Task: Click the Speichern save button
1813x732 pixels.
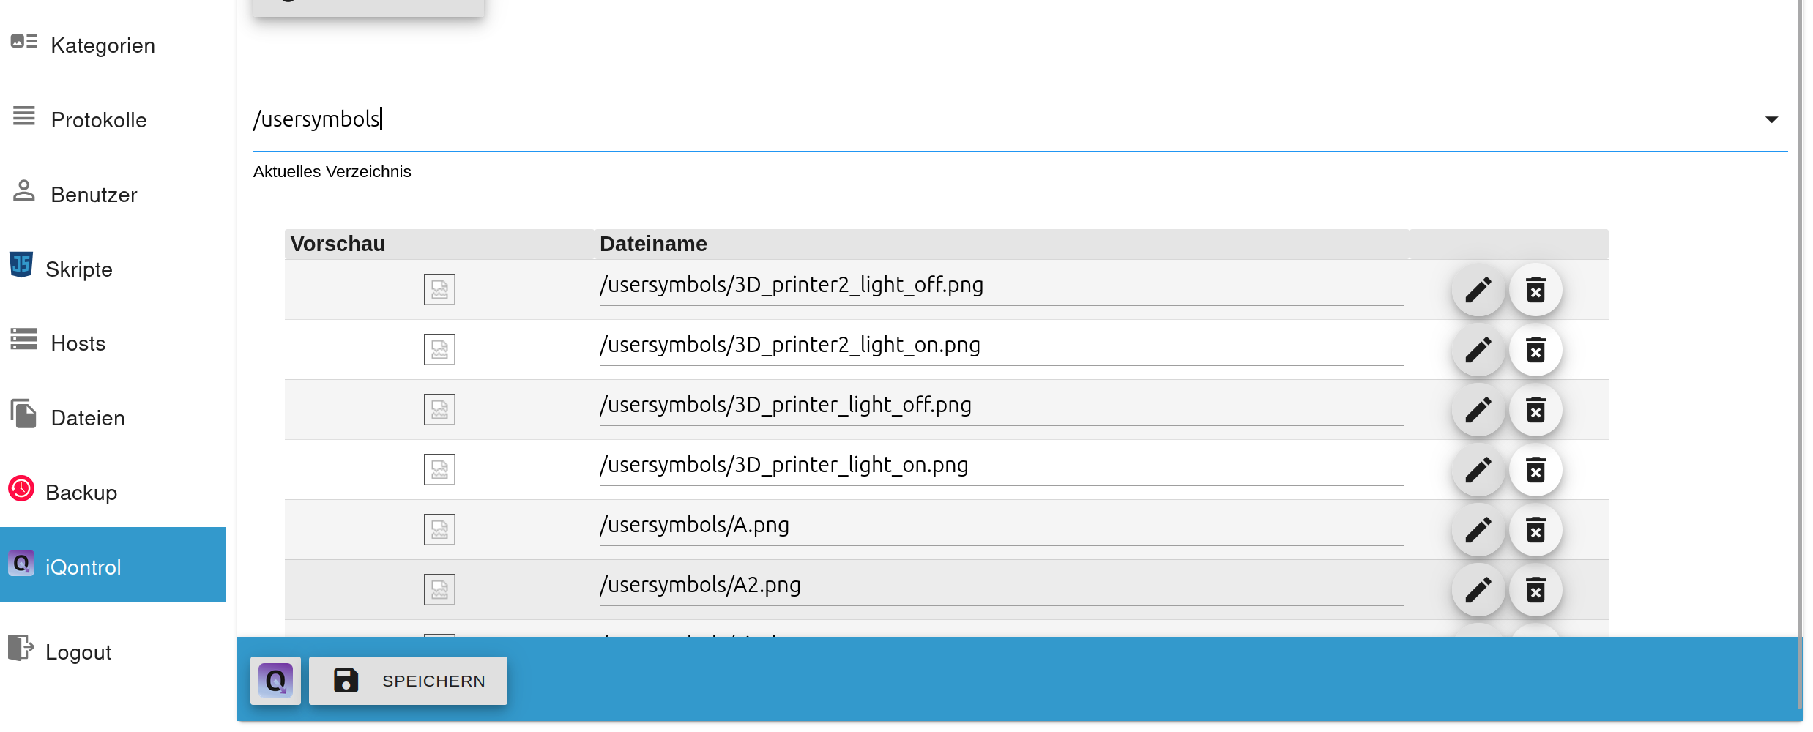Action: pos(408,681)
